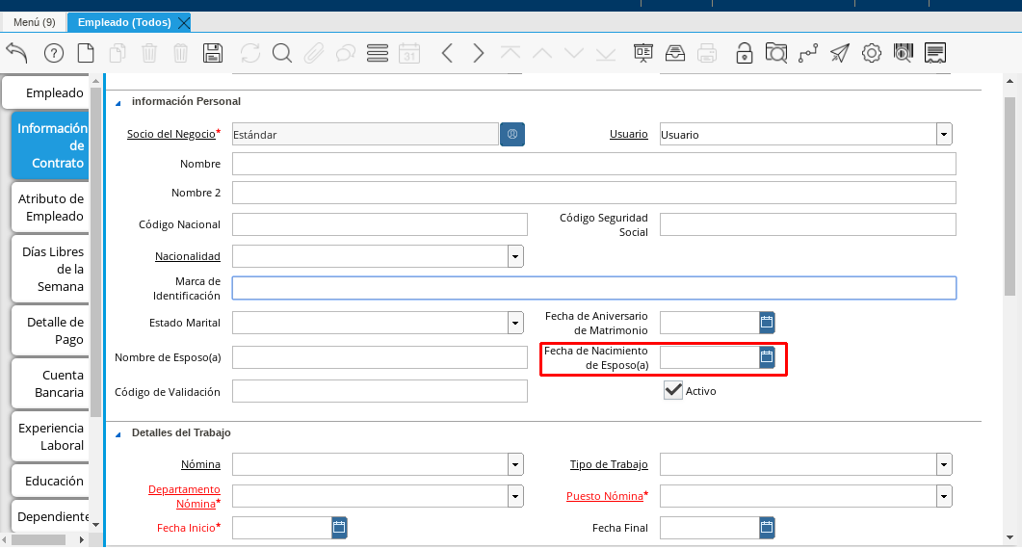1022x549 pixels.
Task: Click the Socio del Negocio lookup button
Action: pos(512,134)
